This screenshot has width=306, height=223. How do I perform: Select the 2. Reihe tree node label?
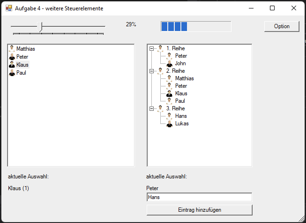(x=175, y=71)
